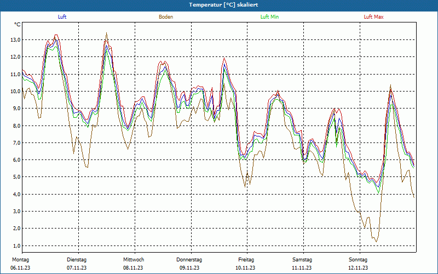
Task: Click the 'Montag' day label
Action: point(20,260)
